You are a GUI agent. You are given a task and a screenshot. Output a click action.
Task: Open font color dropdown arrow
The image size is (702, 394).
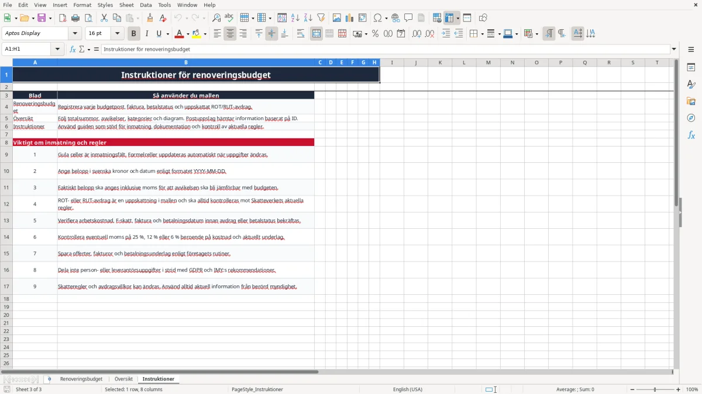188,34
